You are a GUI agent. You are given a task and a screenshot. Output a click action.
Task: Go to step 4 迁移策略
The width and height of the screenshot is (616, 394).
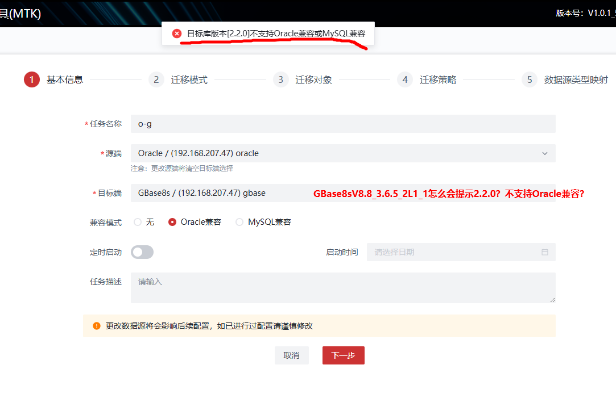[x=427, y=79]
